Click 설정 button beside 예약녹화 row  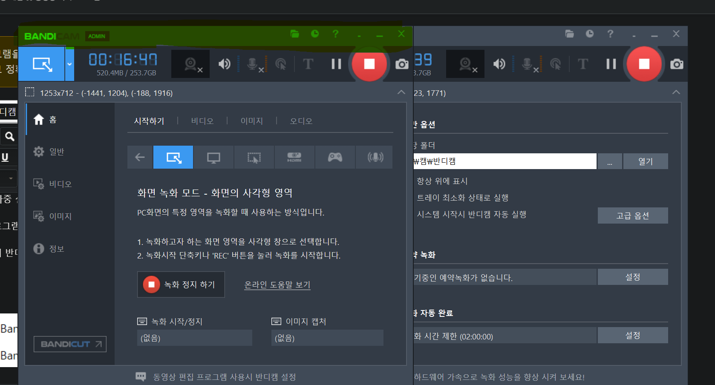pyautogui.click(x=633, y=277)
